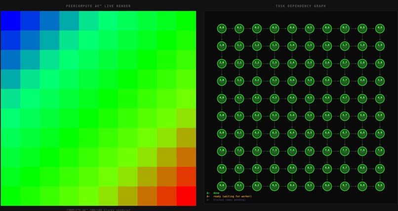This screenshot has width=398, height=211.
Task: Click task node 2,2
Action: coord(257,64)
